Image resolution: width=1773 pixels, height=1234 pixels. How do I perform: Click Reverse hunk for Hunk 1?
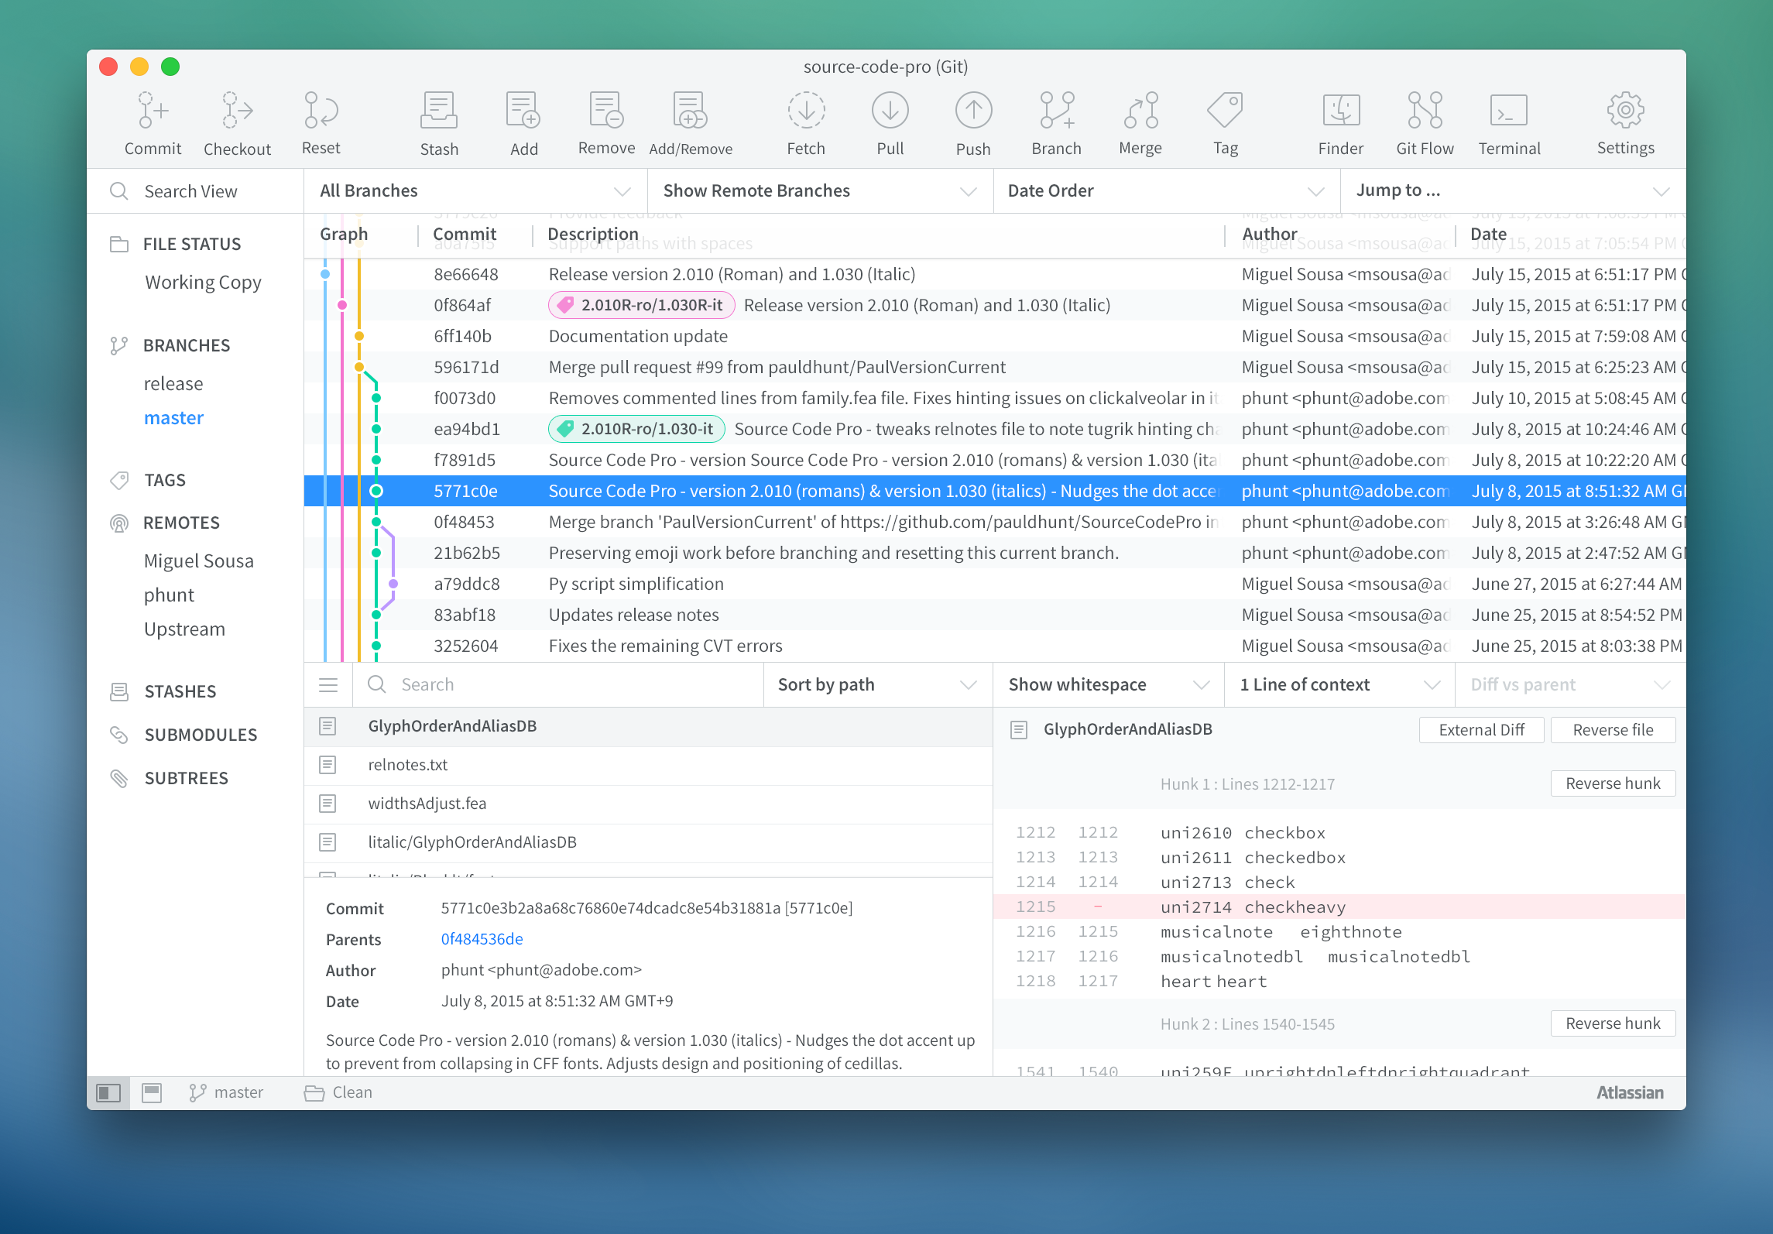coord(1613,783)
